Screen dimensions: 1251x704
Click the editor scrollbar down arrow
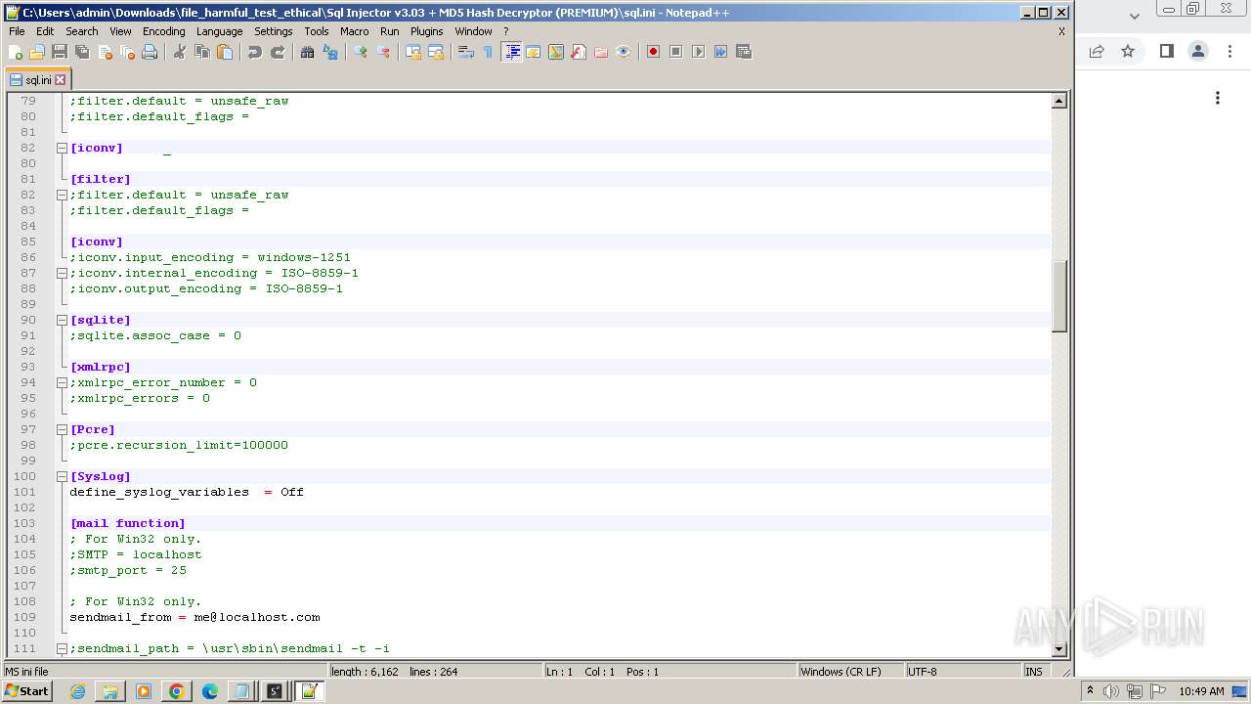pyautogui.click(x=1058, y=649)
